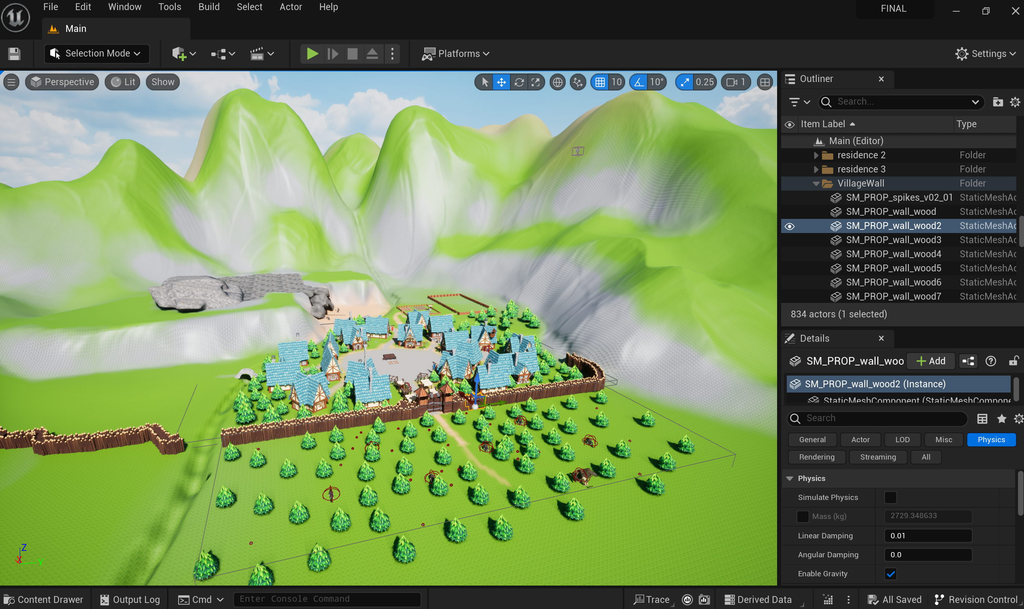Toggle scale snapping icon

pyautogui.click(x=685, y=82)
